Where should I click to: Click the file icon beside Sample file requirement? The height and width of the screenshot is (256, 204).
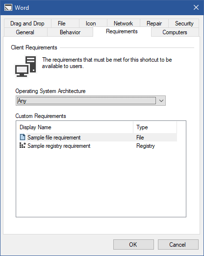(23, 137)
